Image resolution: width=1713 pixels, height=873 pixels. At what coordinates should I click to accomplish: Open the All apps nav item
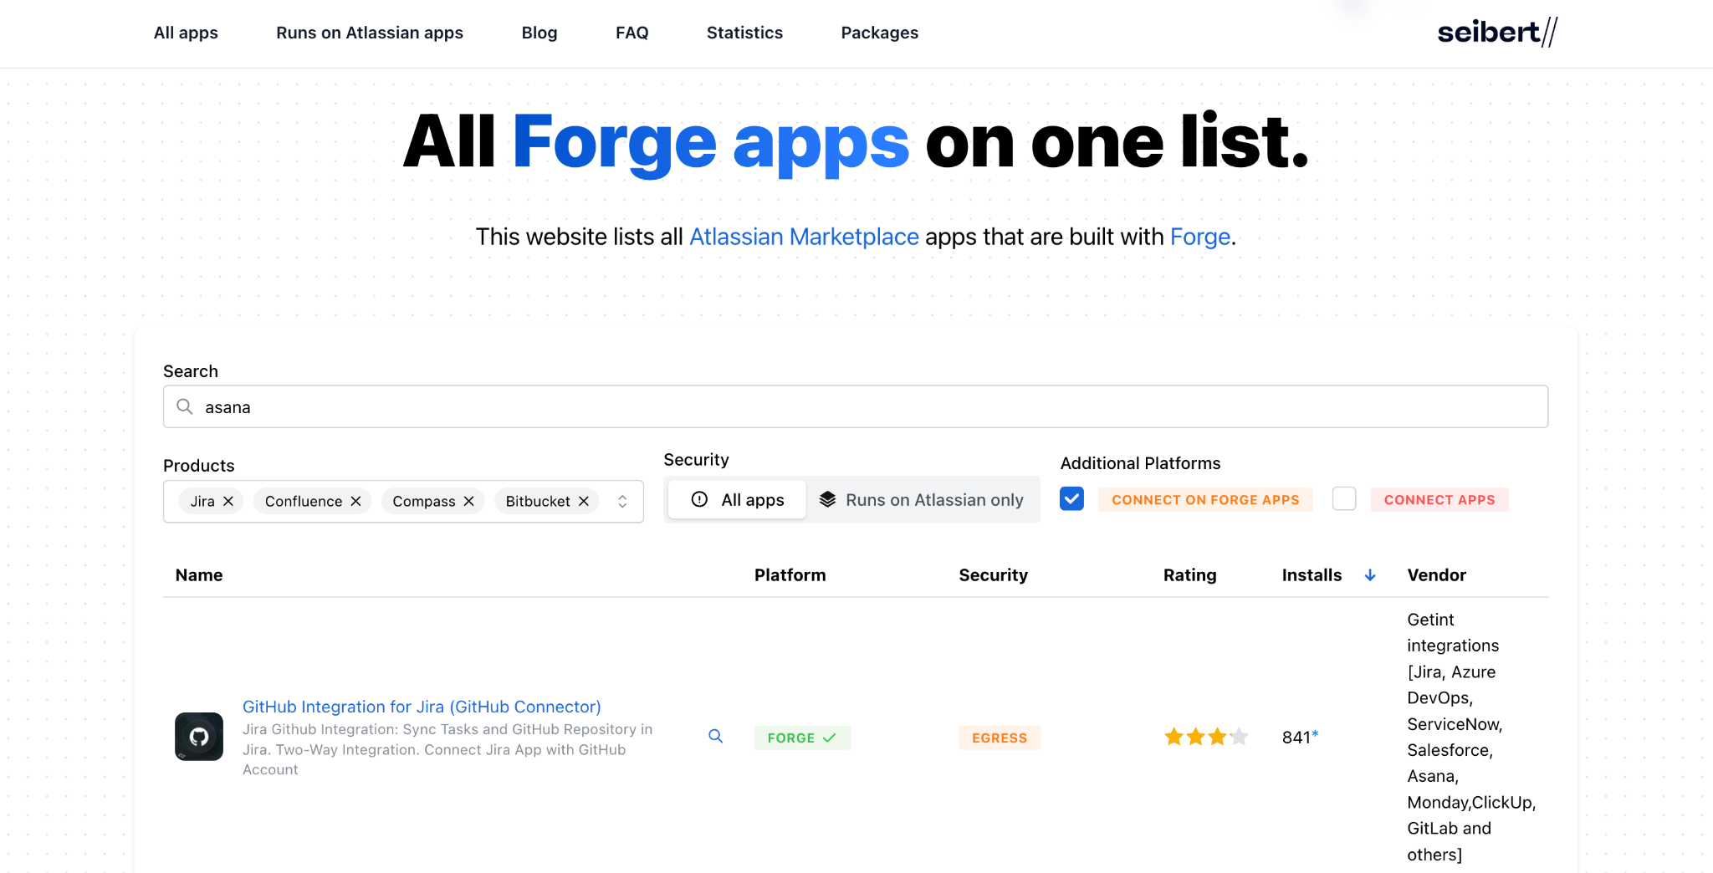[186, 33]
